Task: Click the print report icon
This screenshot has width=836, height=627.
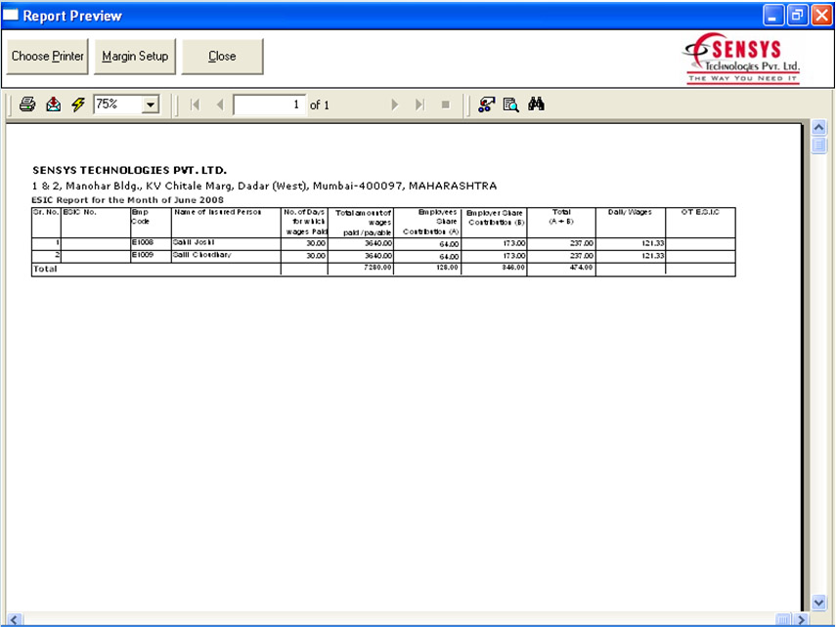Action: pos(27,104)
